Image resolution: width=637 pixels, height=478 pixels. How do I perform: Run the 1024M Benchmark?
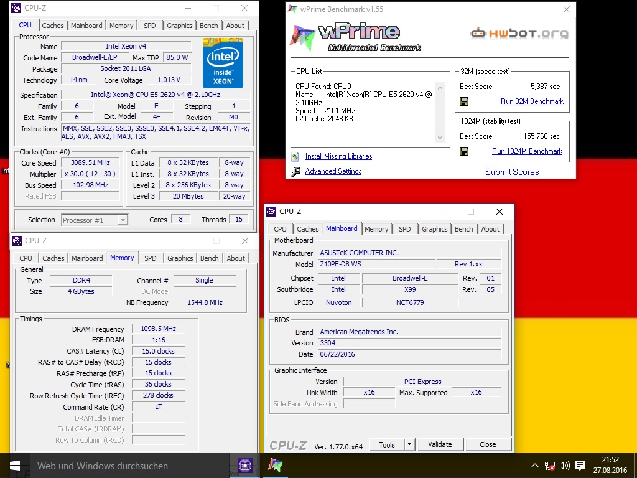pos(527,151)
